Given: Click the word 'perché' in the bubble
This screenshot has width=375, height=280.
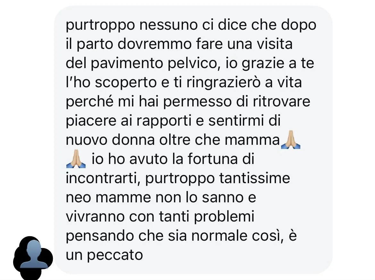Looking at the screenshot, I should (90, 102).
